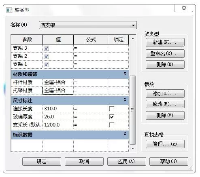This screenshot has width=200, height=177.
Task: Toggle the 支架 3 checkbox
Action: [46, 48]
